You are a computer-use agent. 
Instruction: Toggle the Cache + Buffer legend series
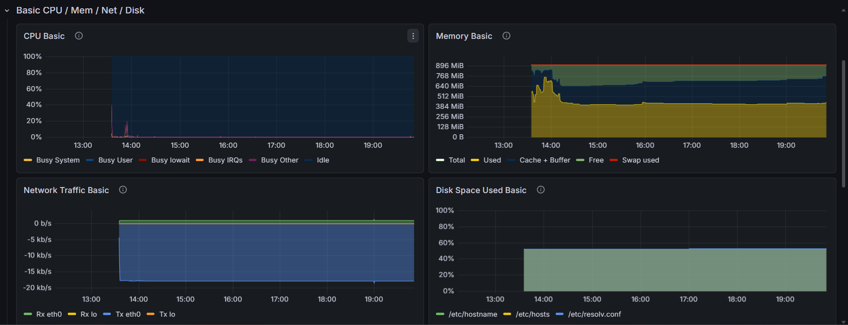pos(545,160)
